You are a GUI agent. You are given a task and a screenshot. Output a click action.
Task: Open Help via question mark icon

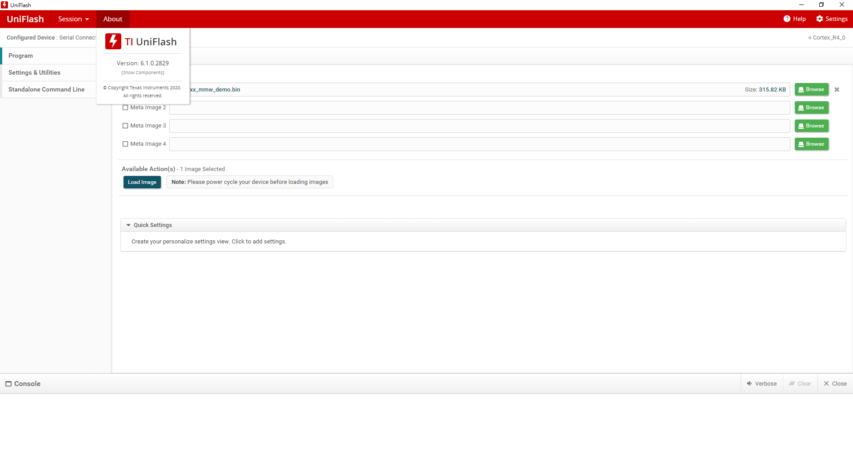pyautogui.click(x=787, y=19)
